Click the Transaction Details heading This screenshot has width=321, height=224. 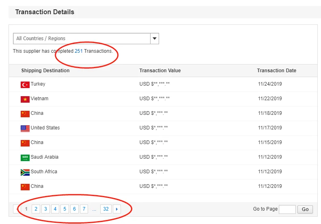click(45, 12)
